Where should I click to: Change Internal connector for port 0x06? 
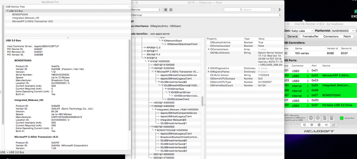(x=300, y=91)
